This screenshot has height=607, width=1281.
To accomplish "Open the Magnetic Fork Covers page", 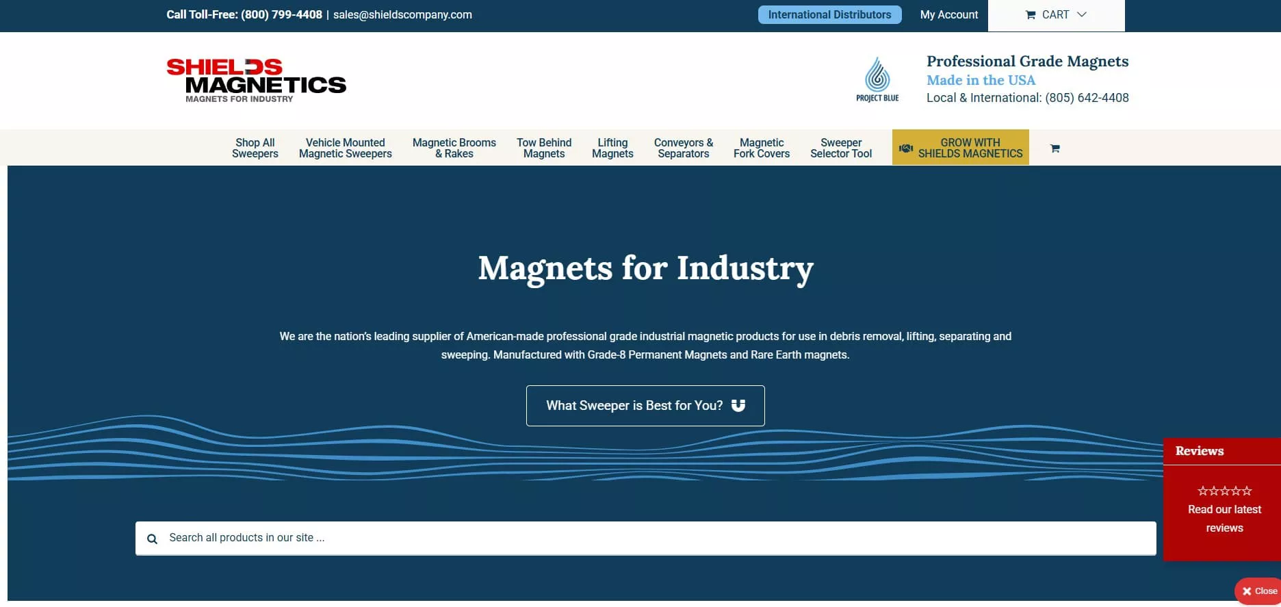I will point(762,148).
